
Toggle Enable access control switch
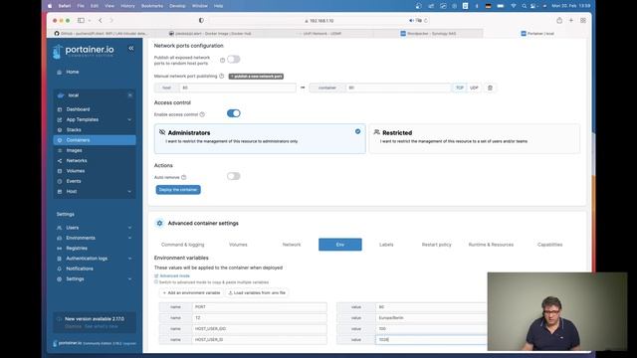tap(233, 113)
